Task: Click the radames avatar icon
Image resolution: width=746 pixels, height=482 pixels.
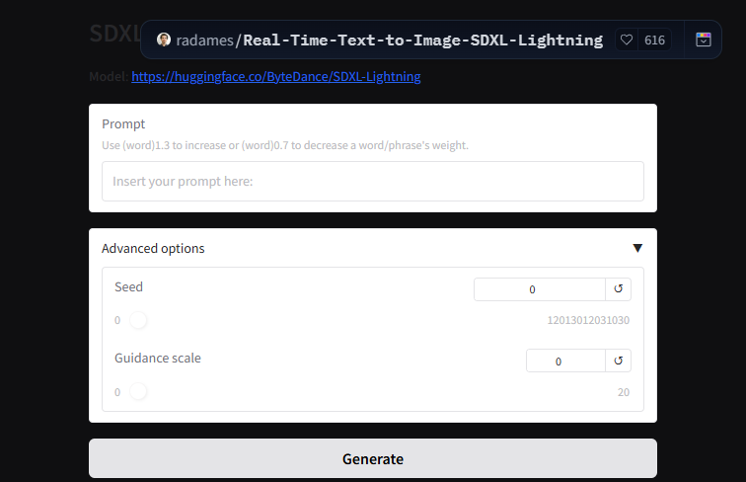Action: (x=164, y=40)
